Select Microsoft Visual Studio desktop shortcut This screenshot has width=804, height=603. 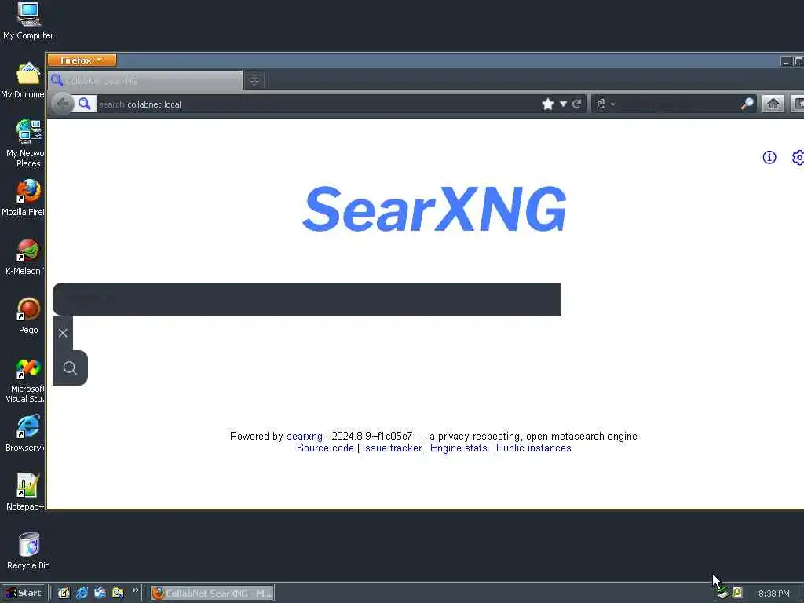[x=26, y=381]
